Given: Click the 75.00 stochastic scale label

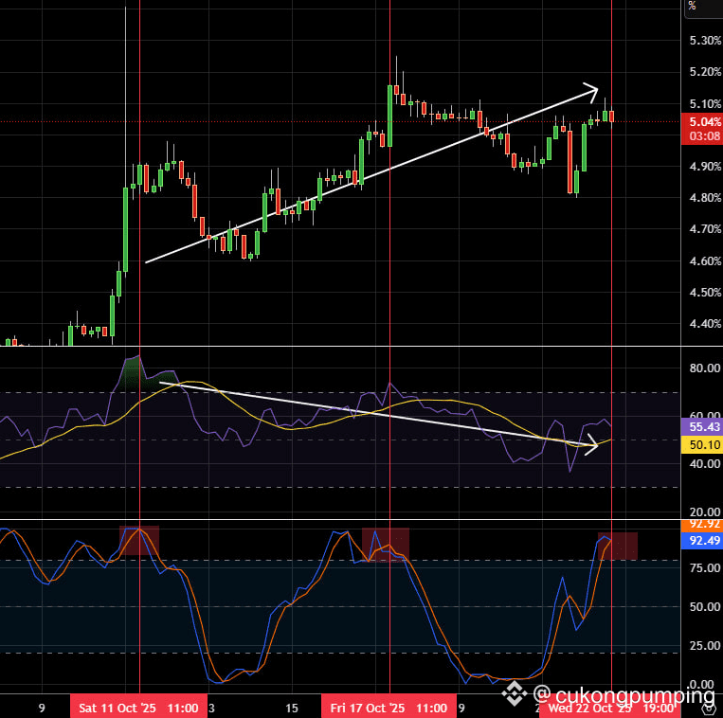Looking at the screenshot, I should pos(705,567).
